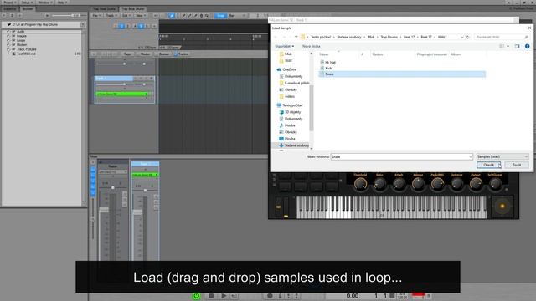Open the Setup menu
Viewport: 536px width, 301px height.
(x=27, y=3)
